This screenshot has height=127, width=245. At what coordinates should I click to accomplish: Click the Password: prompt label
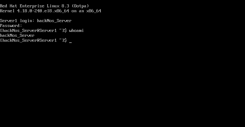pos(11,25)
